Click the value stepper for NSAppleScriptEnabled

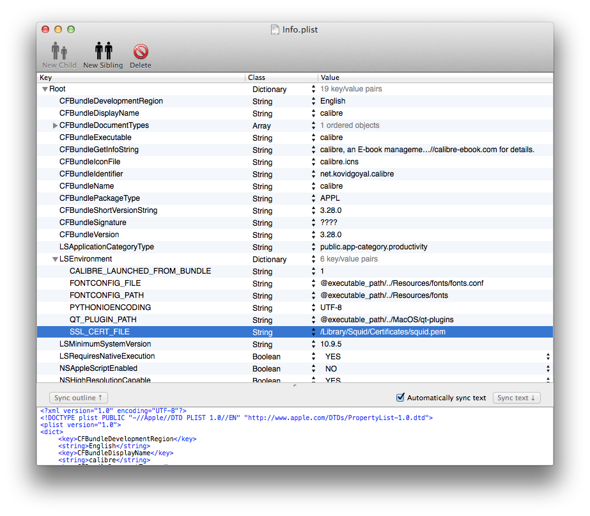(x=548, y=368)
